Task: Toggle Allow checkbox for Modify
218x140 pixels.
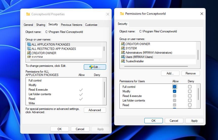Action: [174, 91]
